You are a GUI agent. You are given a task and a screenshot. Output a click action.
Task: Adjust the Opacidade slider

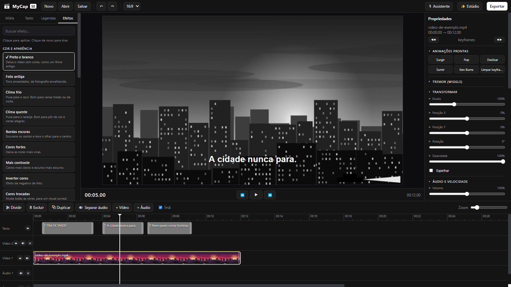pos(467,162)
